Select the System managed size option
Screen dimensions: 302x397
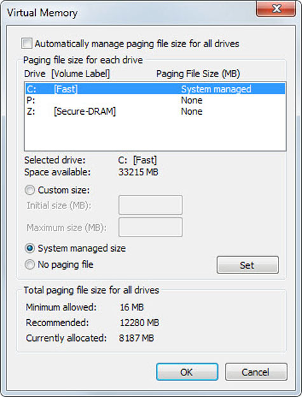click(29, 248)
